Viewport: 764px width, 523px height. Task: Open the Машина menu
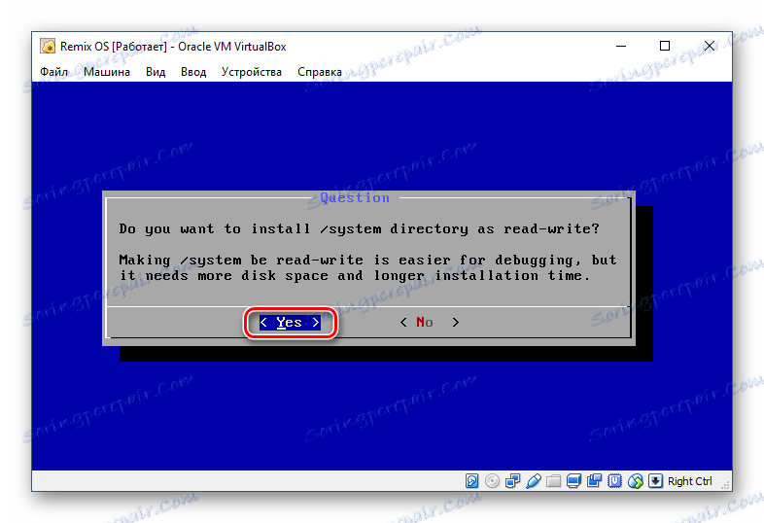tap(107, 72)
